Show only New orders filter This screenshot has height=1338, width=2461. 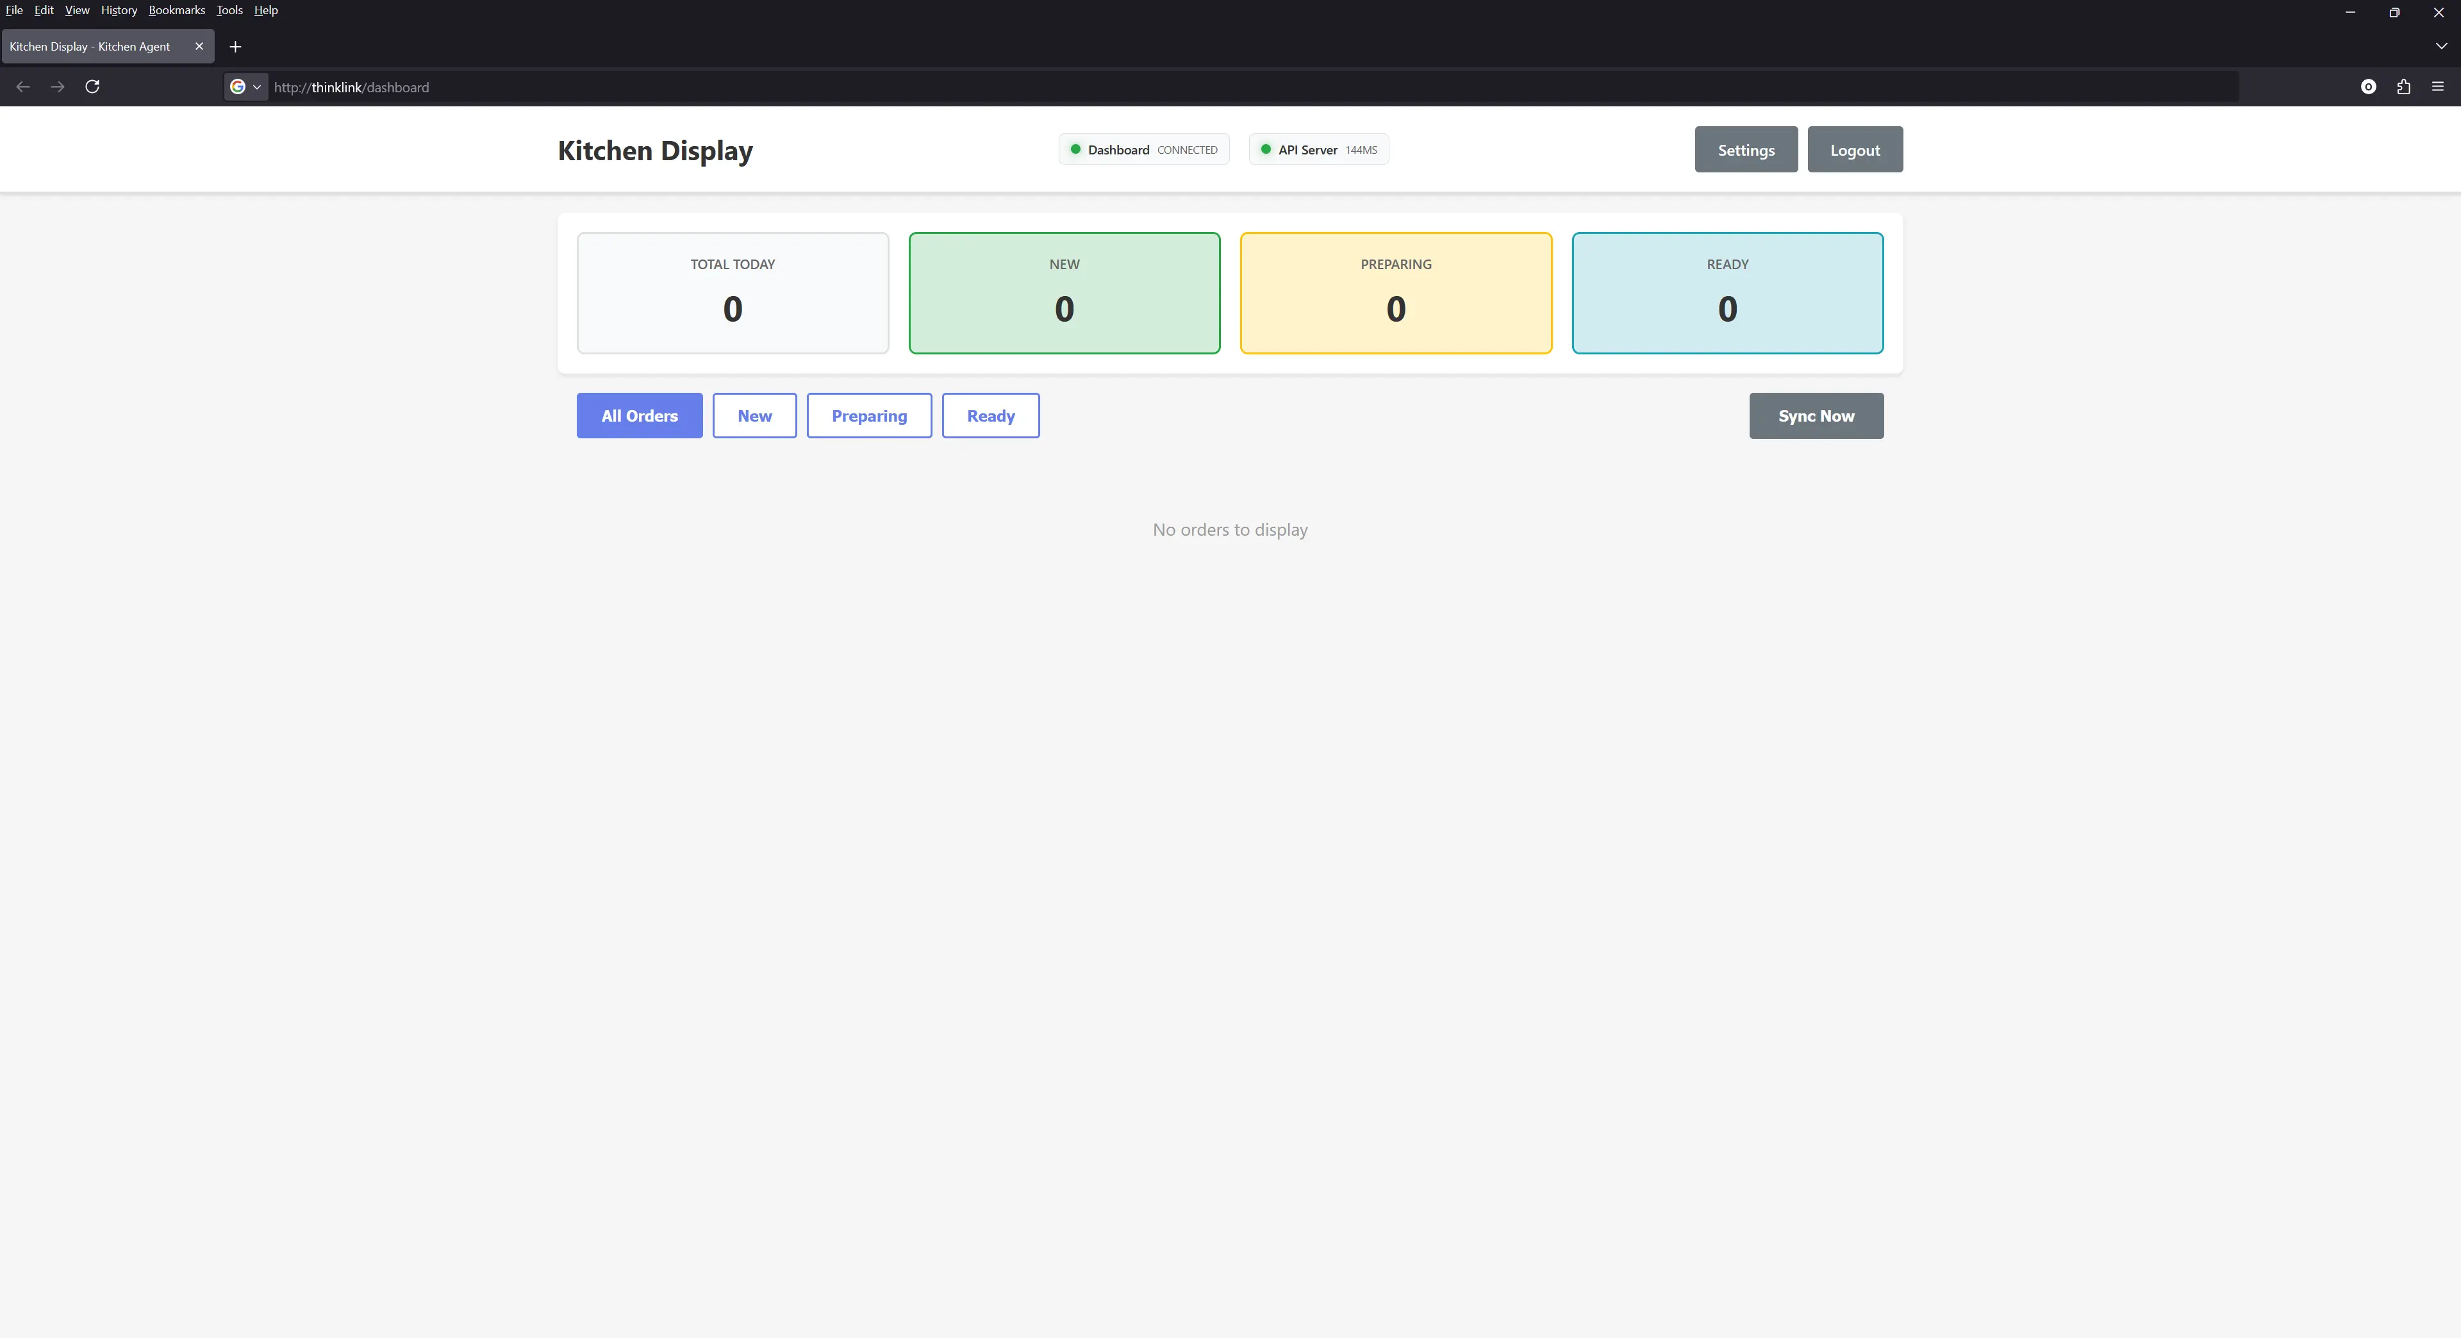[754, 415]
